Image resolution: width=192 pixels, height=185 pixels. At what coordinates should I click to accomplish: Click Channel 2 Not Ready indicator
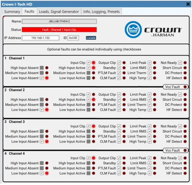click(x=185, y=95)
